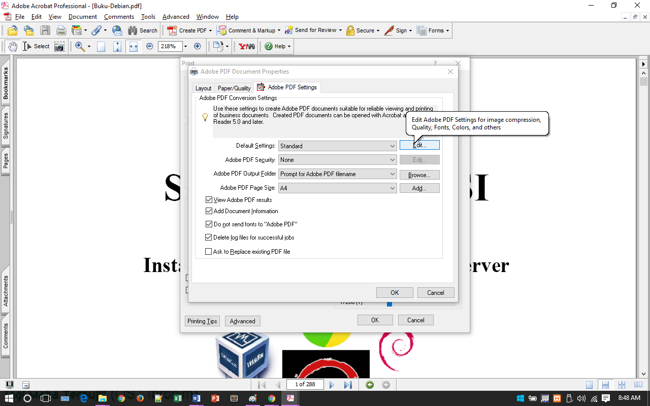Click Advanced button in Print dialog
650x406 pixels.
[243, 321]
